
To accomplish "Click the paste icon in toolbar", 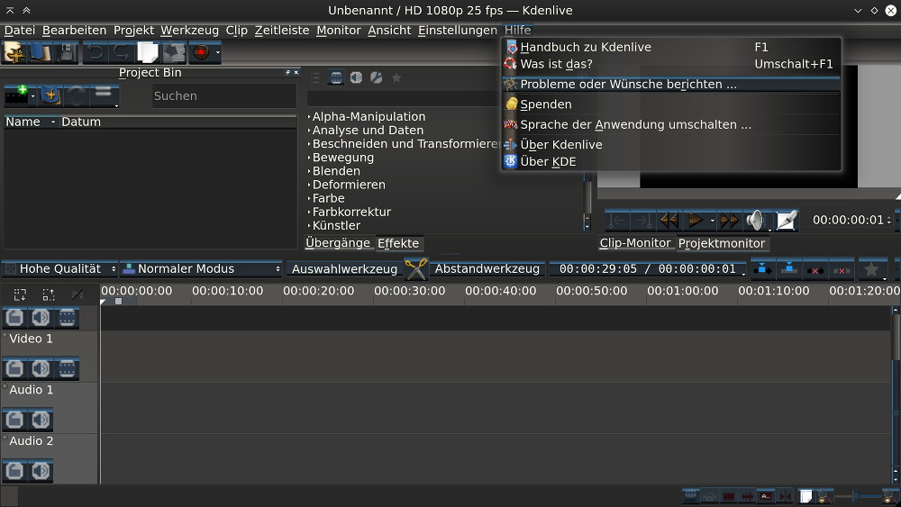I will (174, 52).
